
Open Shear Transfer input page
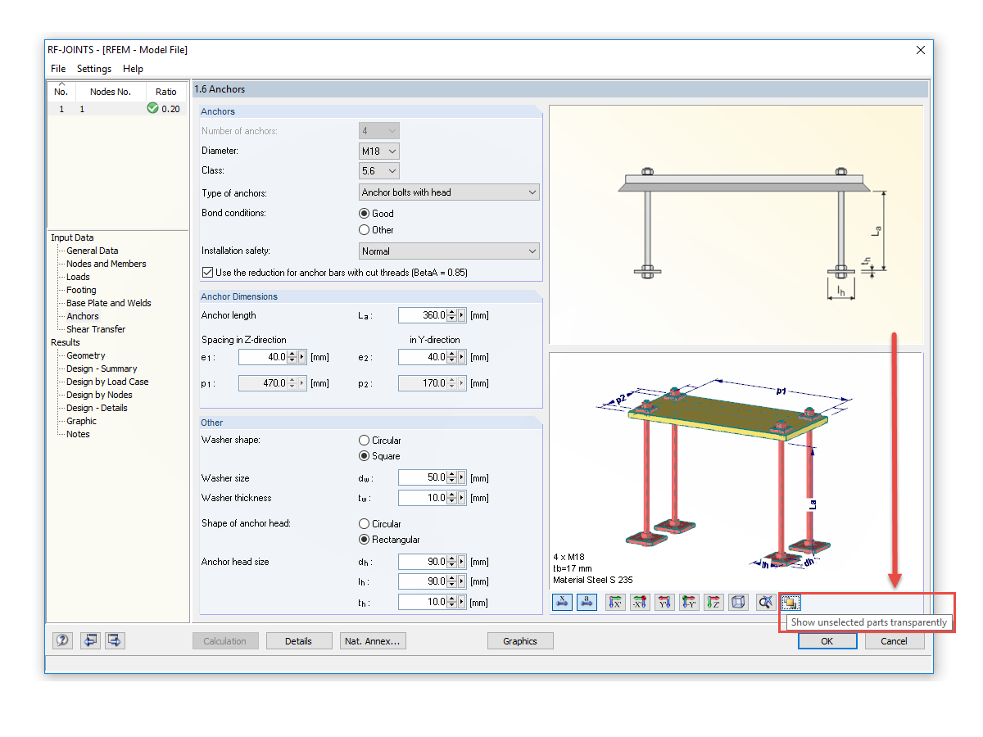(x=96, y=329)
